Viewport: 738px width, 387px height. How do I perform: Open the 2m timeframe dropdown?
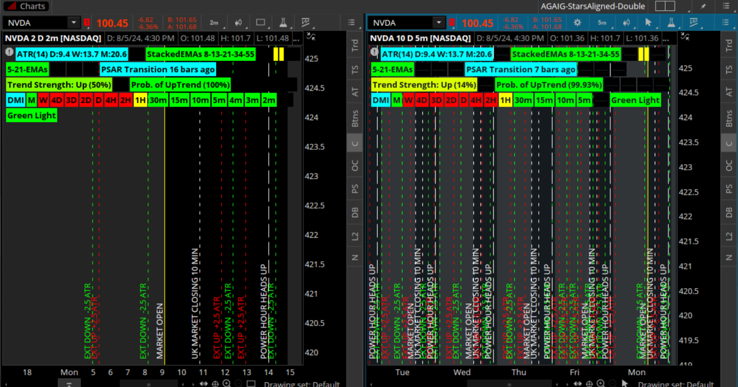(214, 23)
